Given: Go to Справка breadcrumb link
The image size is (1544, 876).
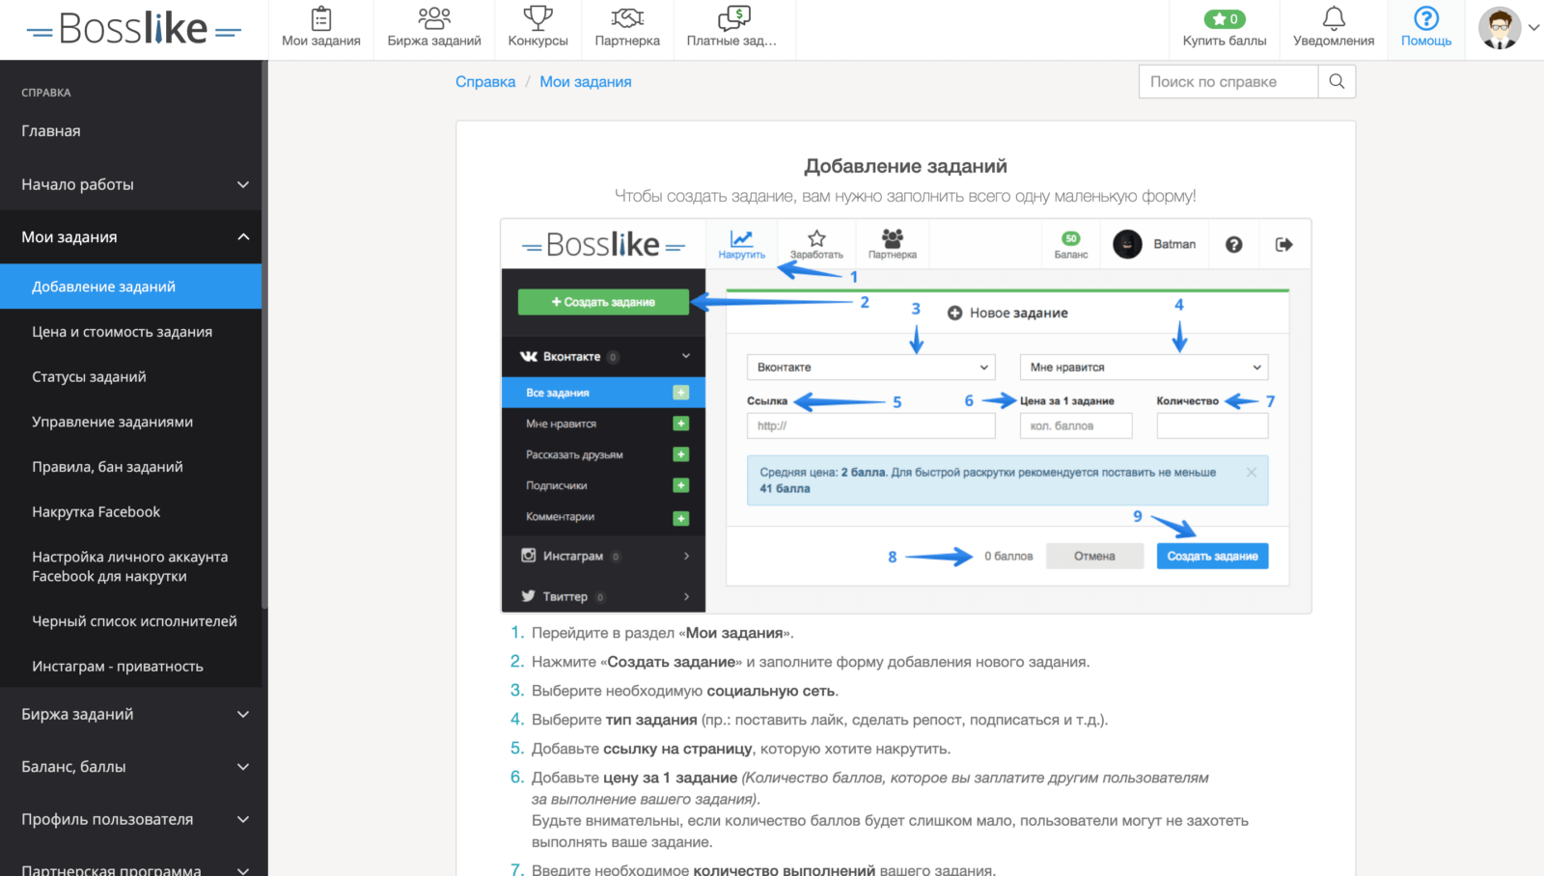Looking at the screenshot, I should (485, 82).
